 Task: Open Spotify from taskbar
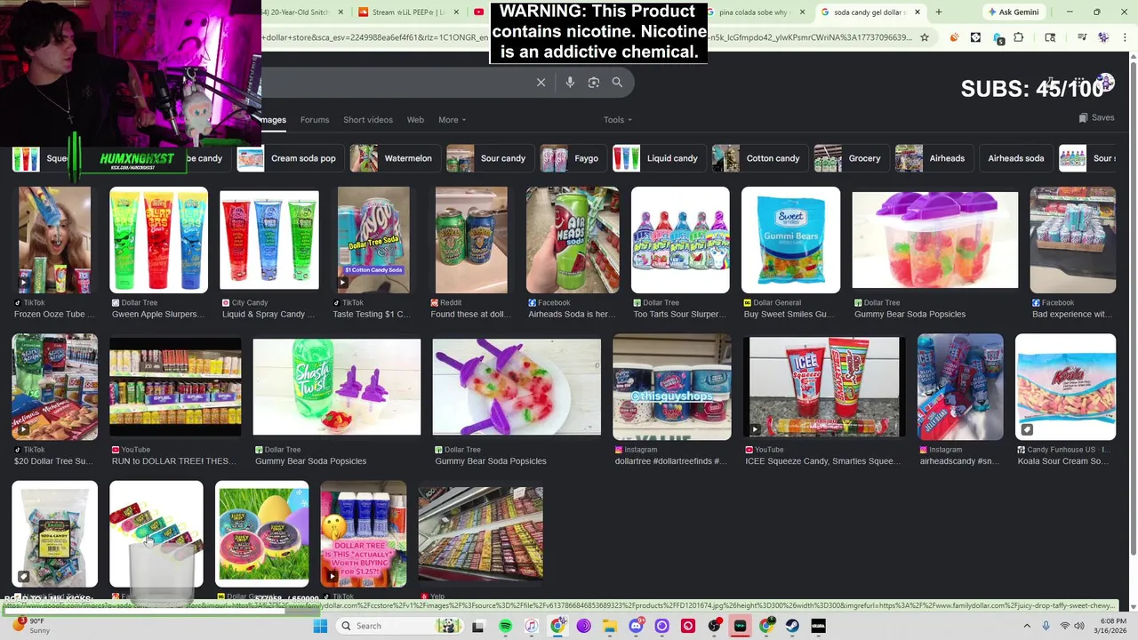pos(505,626)
